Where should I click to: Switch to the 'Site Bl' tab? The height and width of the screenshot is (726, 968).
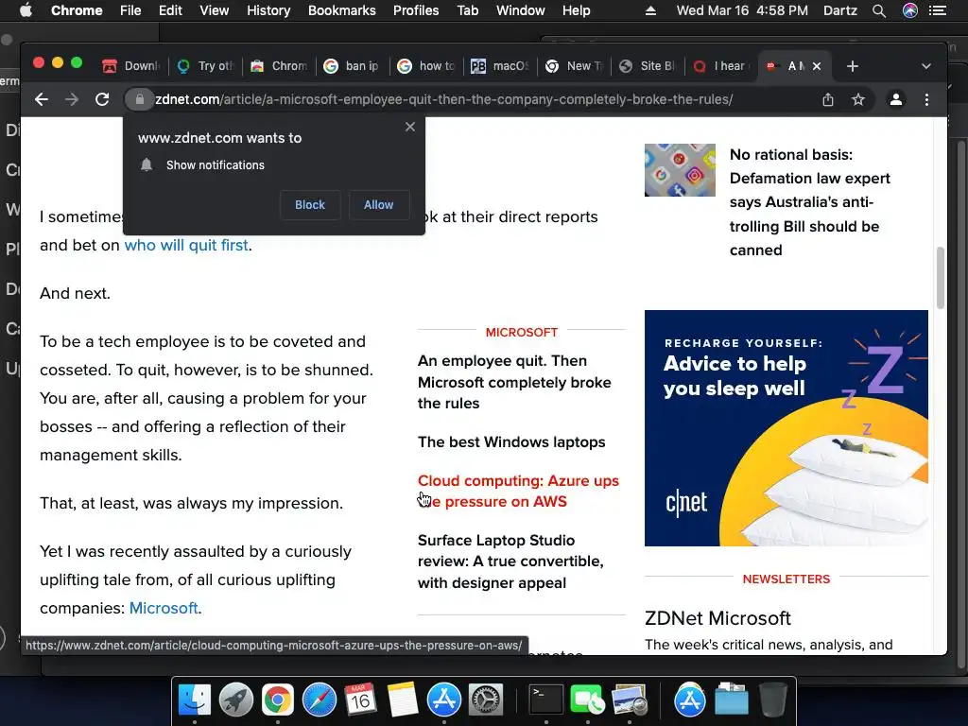tap(647, 66)
